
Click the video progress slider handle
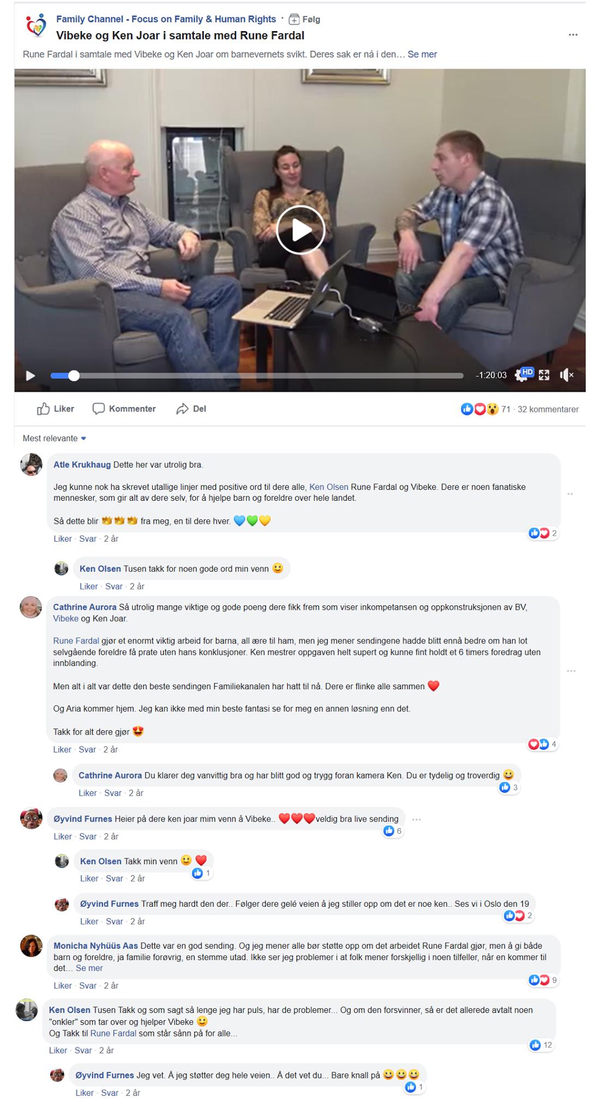(x=74, y=375)
